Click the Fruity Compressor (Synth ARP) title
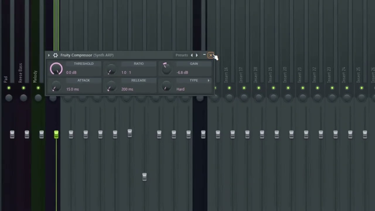Image resolution: width=375 pixels, height=211 pixels. [x=87, y=55]
